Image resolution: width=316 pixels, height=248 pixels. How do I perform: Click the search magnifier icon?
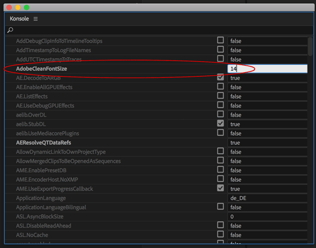coord(11,31)
